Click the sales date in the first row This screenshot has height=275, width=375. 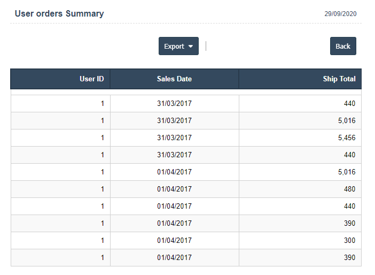(x=174, y=104)
